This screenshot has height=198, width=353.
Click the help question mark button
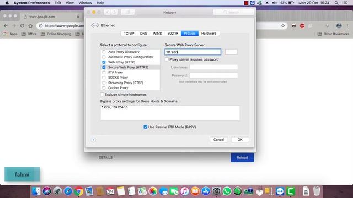click(93, 140)
